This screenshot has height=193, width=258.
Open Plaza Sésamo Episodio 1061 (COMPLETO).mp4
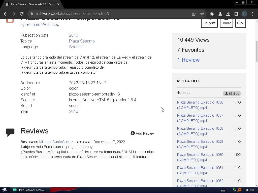200,170
